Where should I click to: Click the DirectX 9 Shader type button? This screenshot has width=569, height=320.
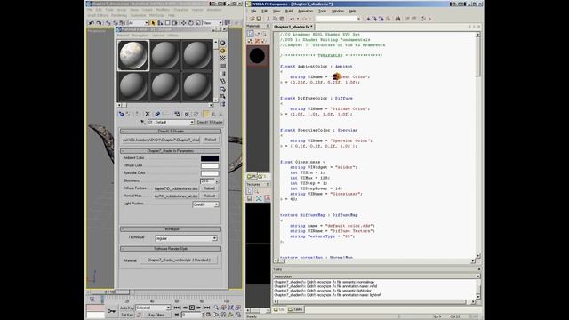tap(210, 123)
